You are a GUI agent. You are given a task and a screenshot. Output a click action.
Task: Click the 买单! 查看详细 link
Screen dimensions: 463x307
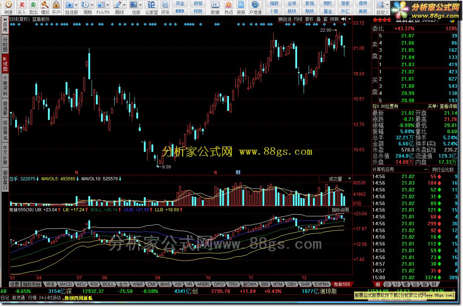[x=442, y=106]
